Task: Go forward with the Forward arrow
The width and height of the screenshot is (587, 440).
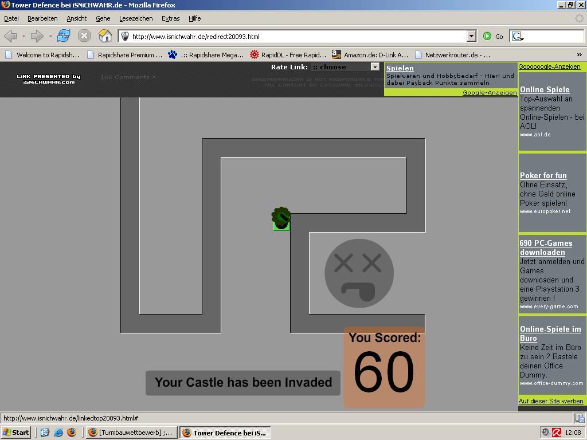Action: (37, 36)
